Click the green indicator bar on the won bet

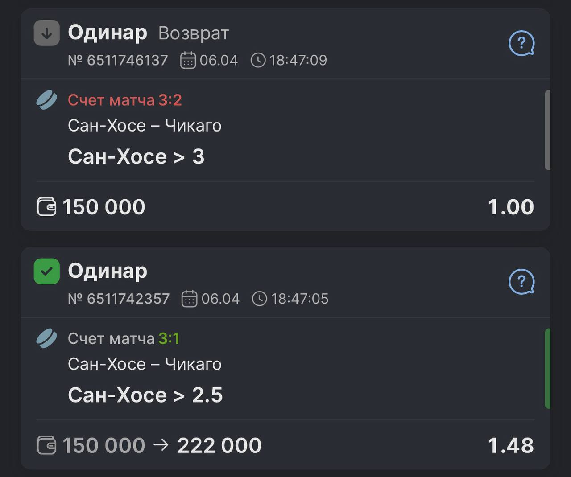(547, 368)
